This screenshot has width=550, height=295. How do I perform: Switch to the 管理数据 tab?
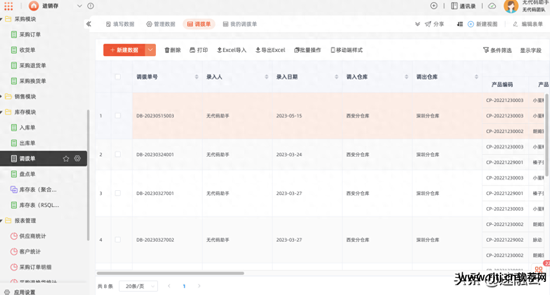pos(161,24)
